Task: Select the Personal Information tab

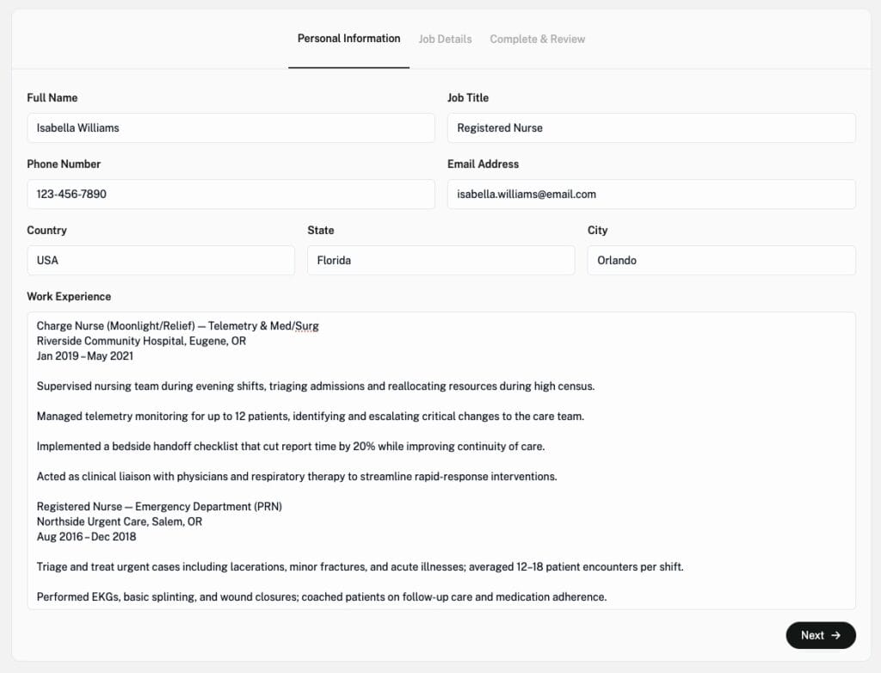Action: (348, 39)
